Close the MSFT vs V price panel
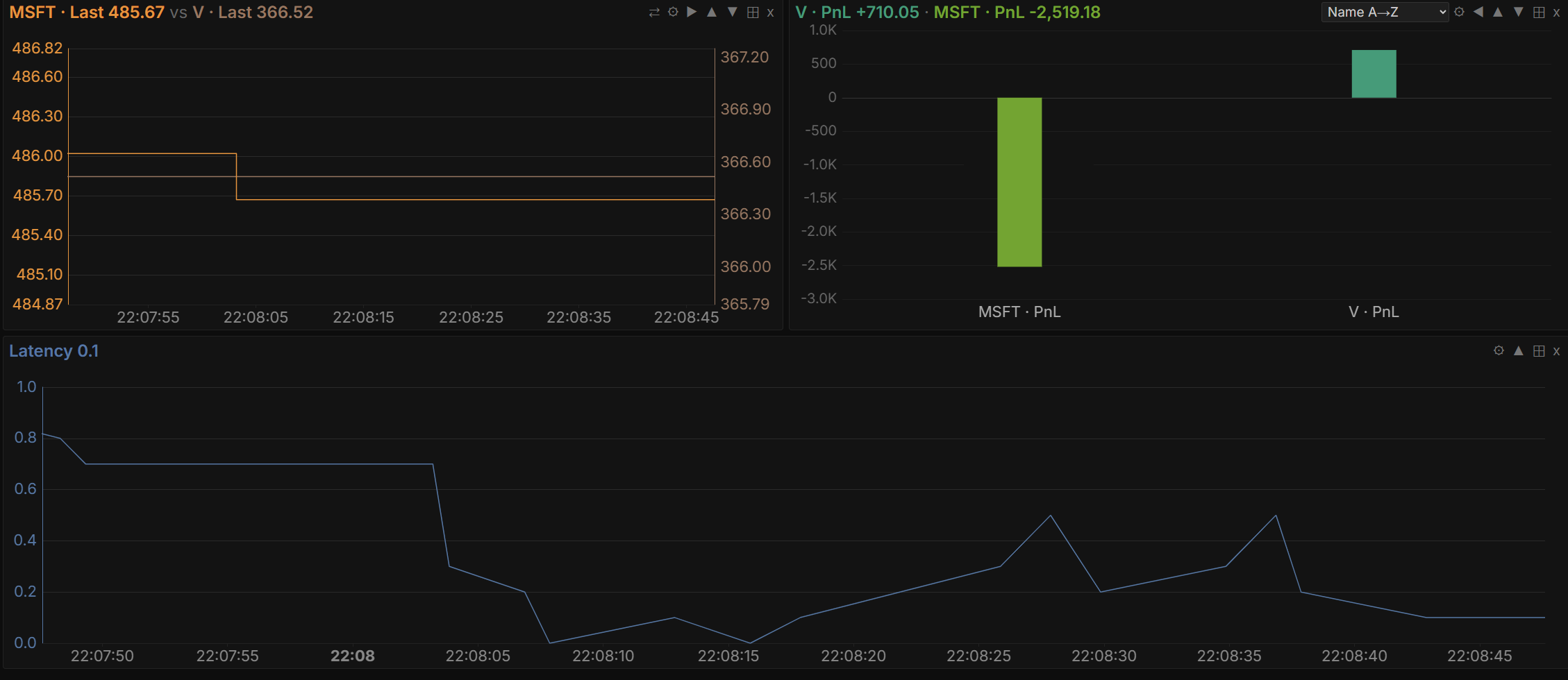1568x680 pixels. point(770,12)
